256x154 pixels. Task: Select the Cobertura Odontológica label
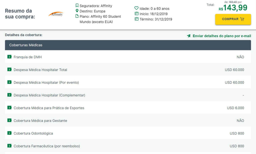pyautogui.click(x=33, y=133)
